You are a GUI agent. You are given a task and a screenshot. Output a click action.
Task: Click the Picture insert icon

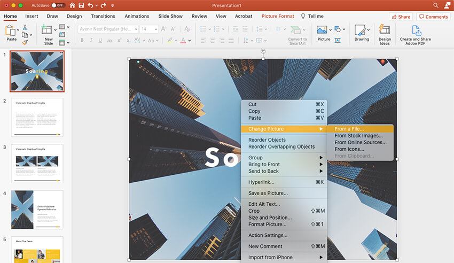coord(322,30)
